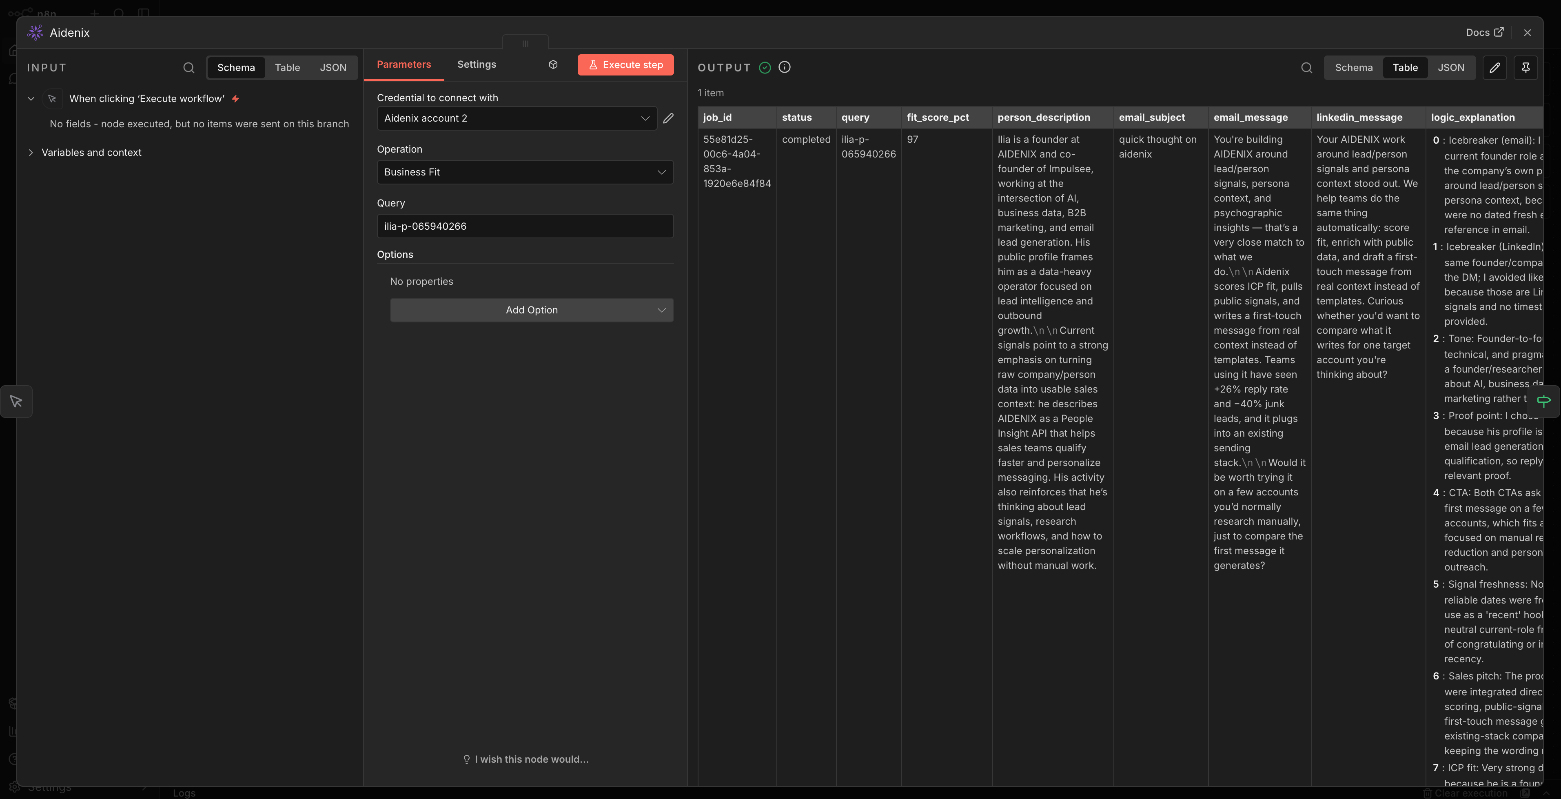Click the Query input field

click(x=525, y=226)
